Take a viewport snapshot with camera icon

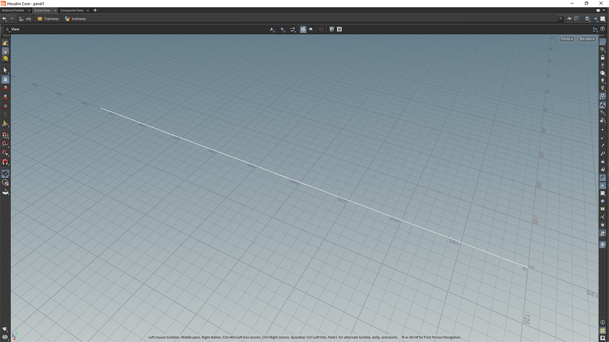339,29
